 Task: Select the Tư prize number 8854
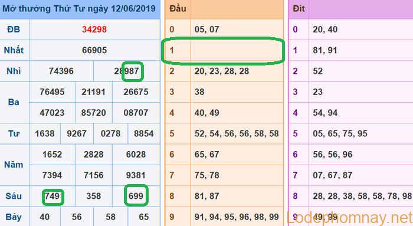[x=144, y=133]
